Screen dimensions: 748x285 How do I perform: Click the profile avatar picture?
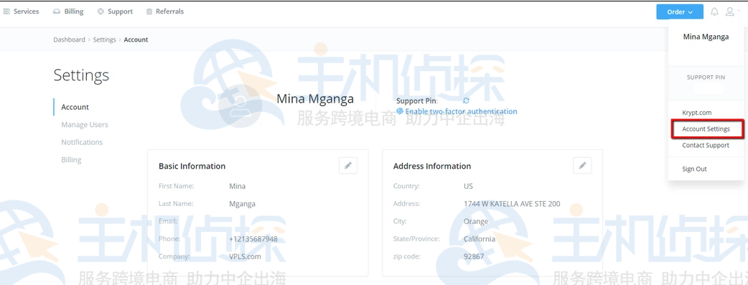pos(241,106)
